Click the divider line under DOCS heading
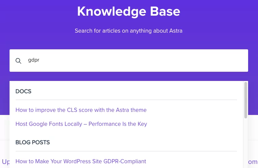Viewport: 258px width, 168px height. [x=126, y=100]
